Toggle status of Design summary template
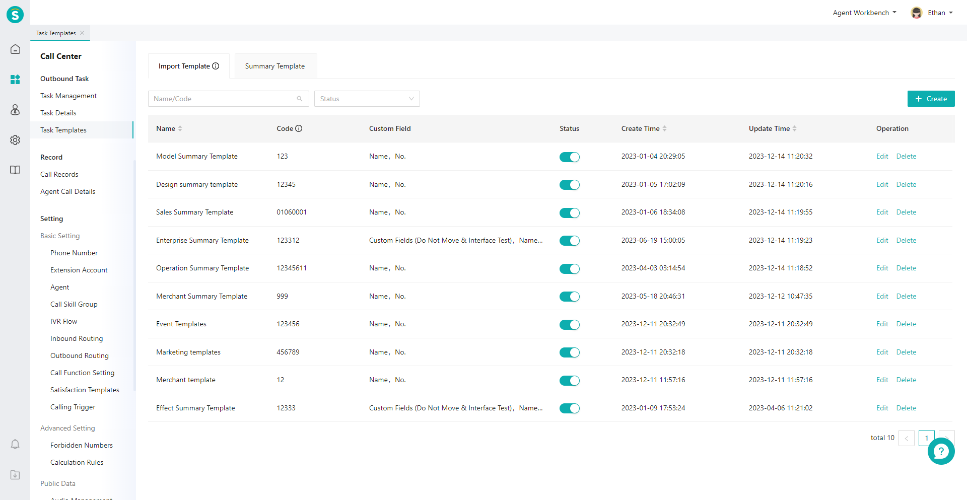 pyautogui.click(x=569, y=185)
